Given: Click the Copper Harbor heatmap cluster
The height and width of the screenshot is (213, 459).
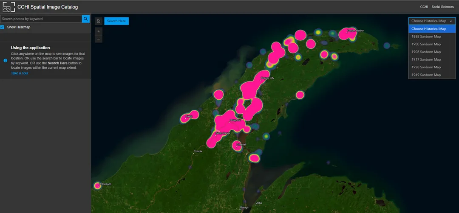Looking at the screenshot, I should click(348, 34).
